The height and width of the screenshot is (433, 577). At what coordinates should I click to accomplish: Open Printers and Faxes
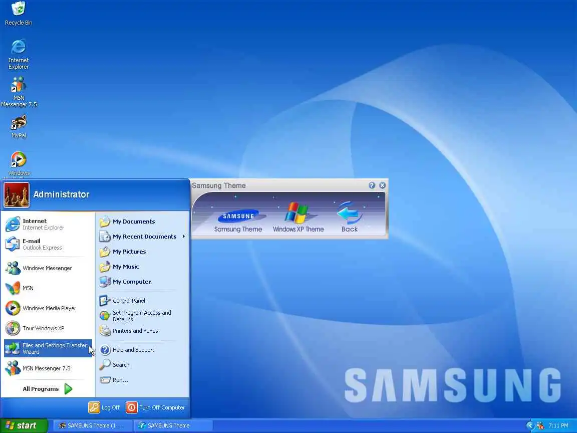coord(142,331)
